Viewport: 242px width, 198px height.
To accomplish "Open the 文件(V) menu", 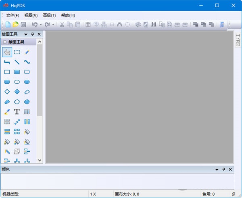I will click(13, 15).
